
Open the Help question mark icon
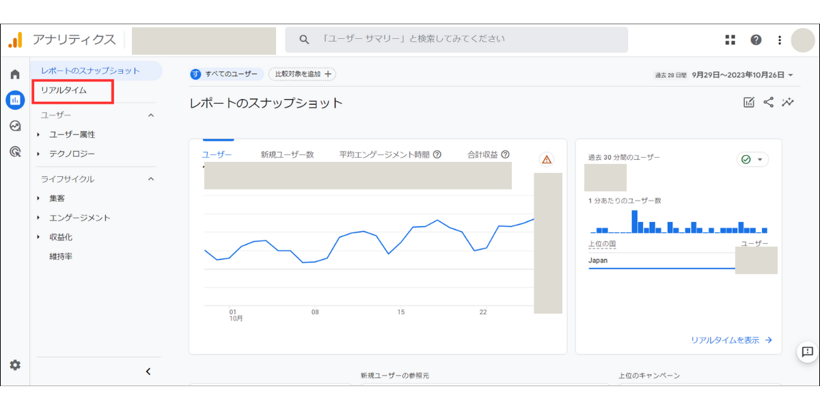coord(756,40)
